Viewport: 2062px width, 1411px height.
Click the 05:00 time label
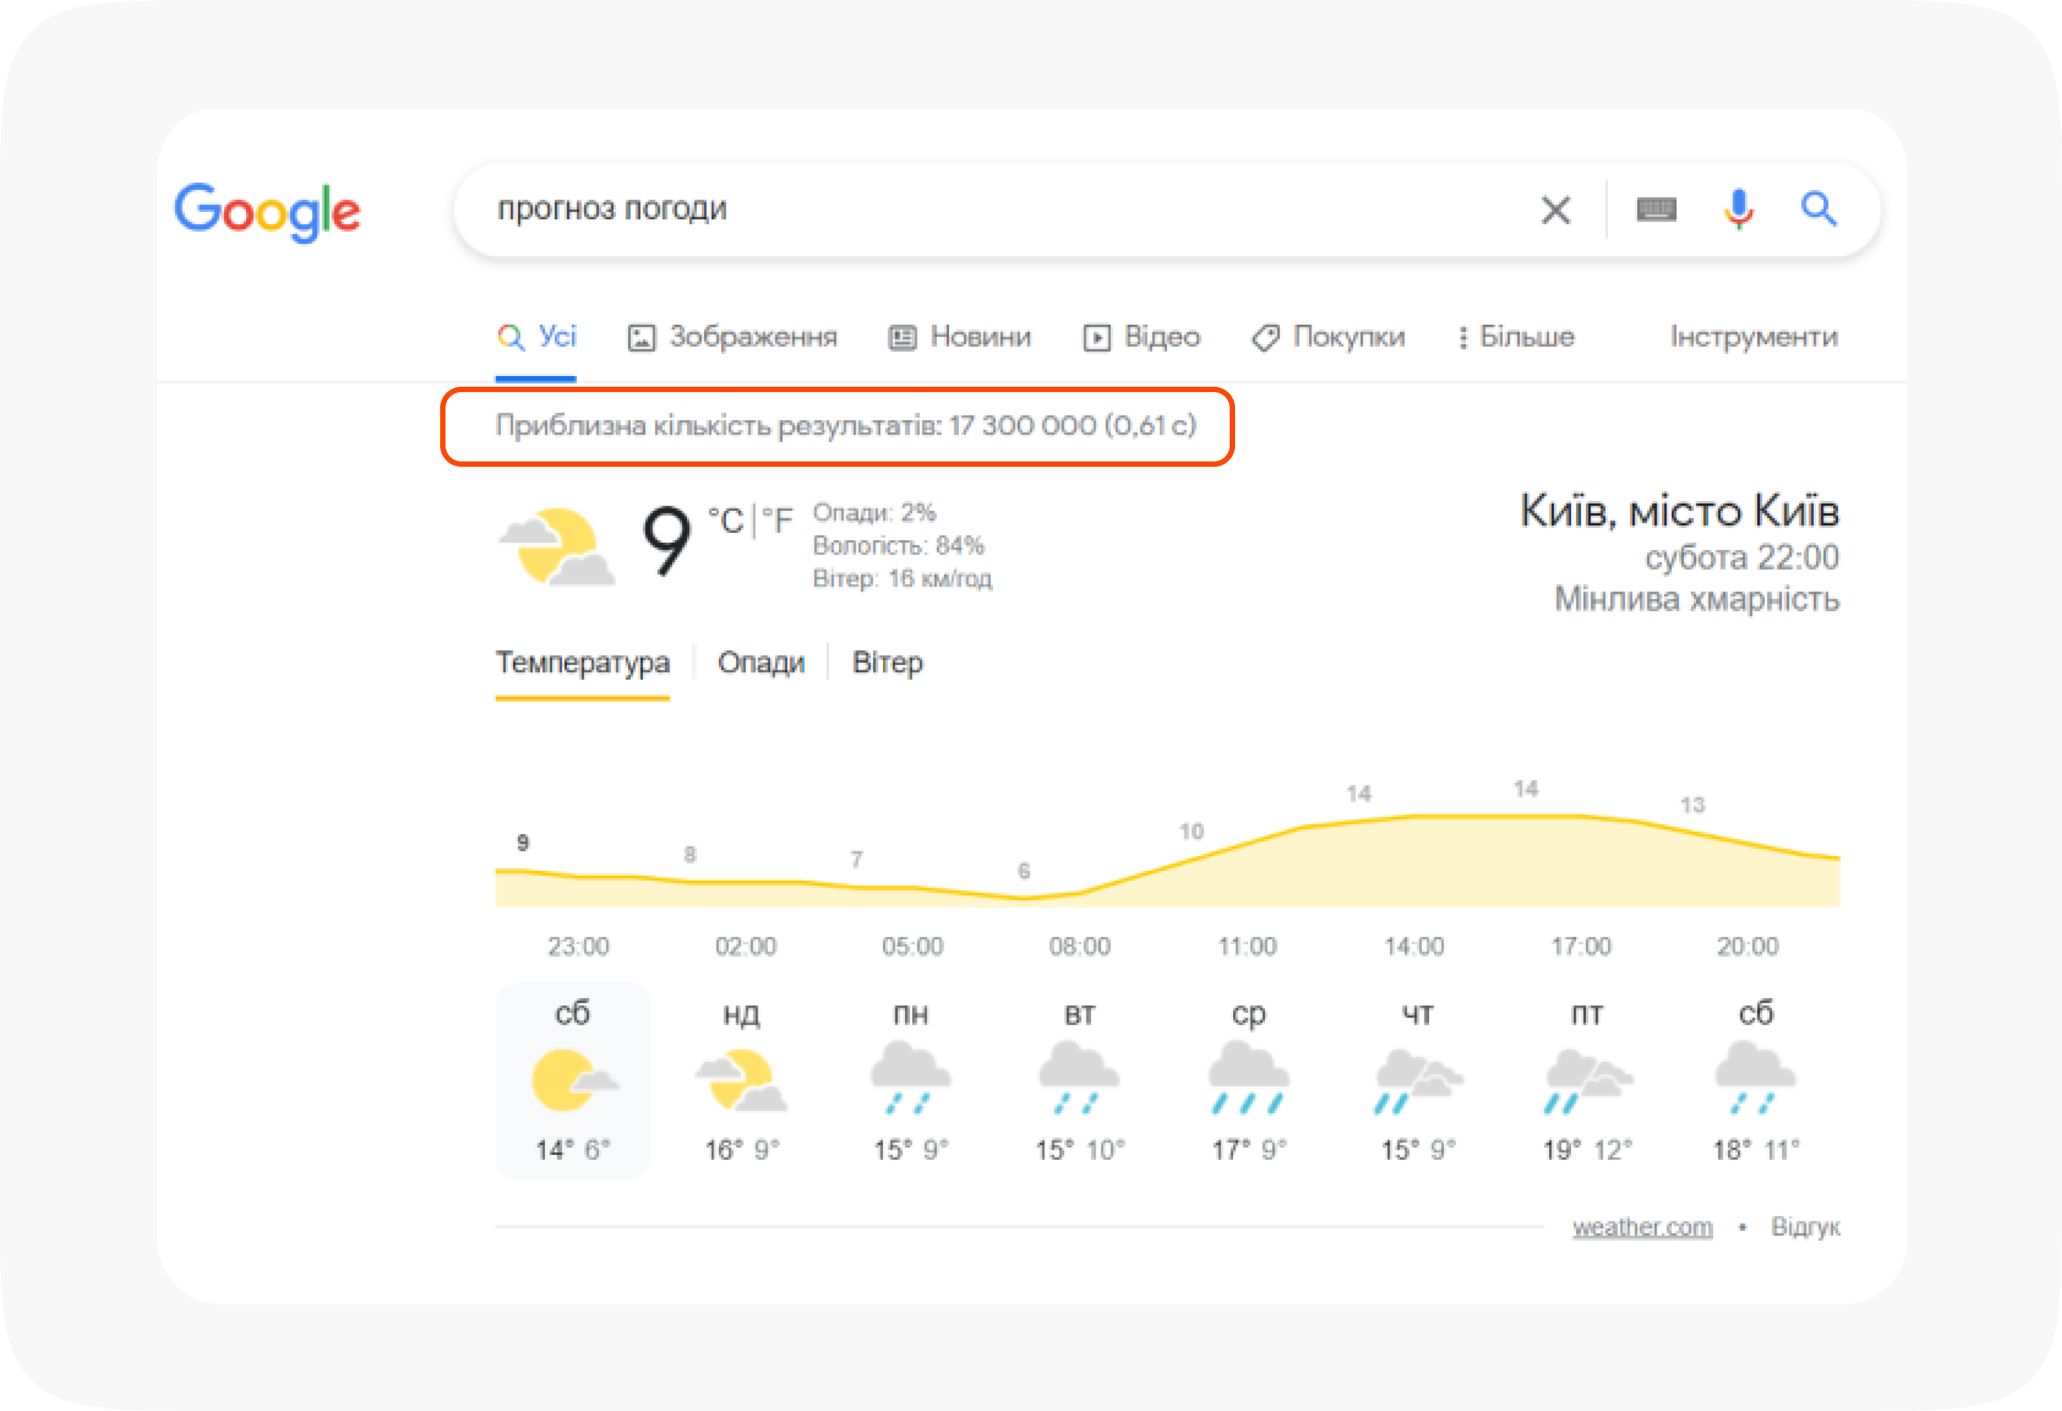pyautogui.click(x=912, y=946)
